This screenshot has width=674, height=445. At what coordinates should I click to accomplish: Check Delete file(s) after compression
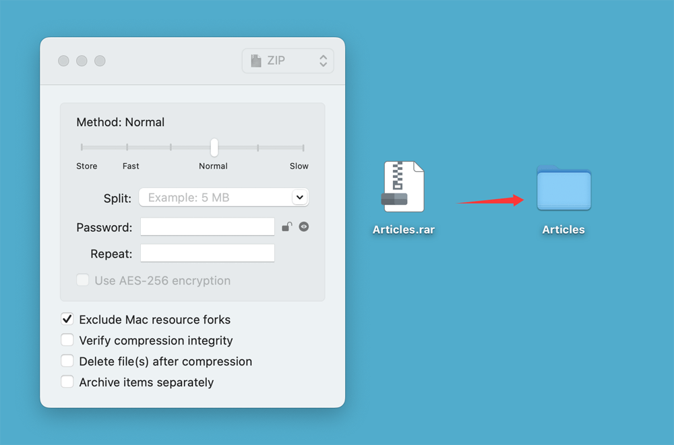67,361
